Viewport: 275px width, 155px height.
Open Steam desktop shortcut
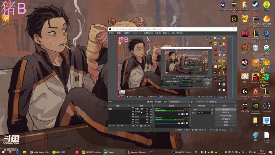tap(256, 6)
